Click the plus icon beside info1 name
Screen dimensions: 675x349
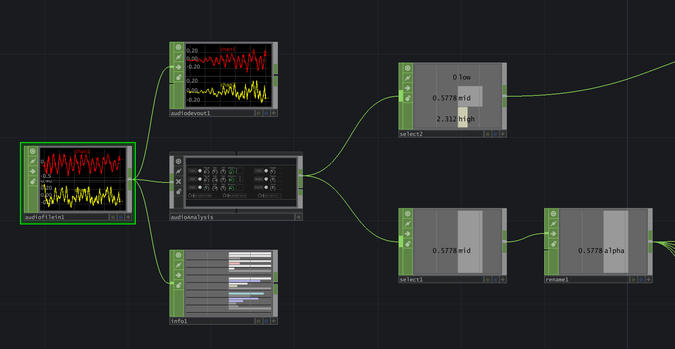pyautogui.click(x=274, y=321)
